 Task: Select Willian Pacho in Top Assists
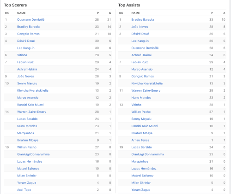pos(141,112)
